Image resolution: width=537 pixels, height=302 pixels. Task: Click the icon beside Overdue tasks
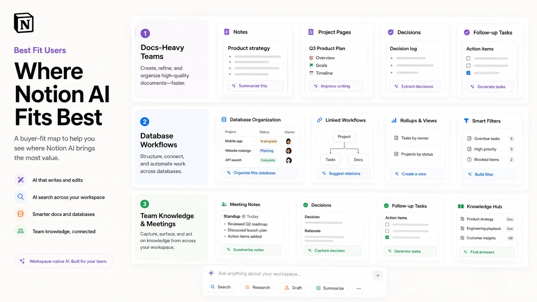click(469, 139)
